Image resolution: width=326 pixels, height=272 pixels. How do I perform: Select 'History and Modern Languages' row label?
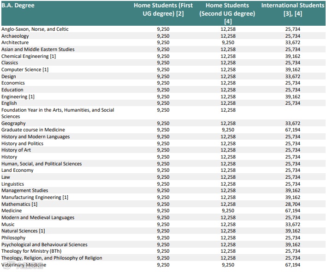(x=36, y=137)
